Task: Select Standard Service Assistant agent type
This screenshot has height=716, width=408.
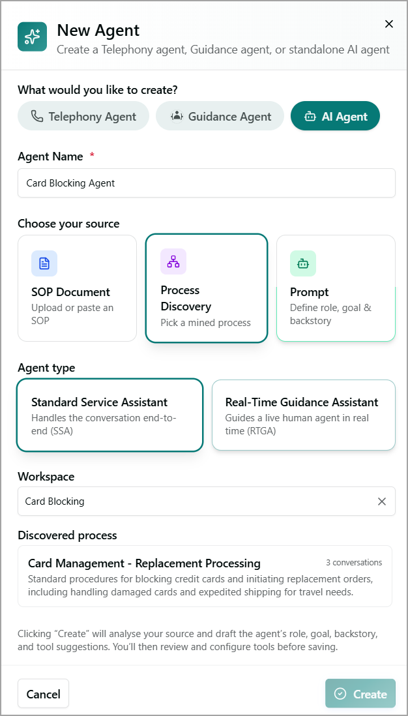Action: 109,415
